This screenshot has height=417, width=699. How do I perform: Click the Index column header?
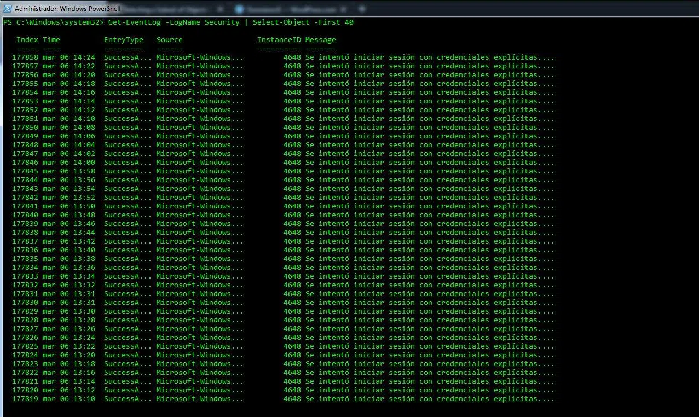27,40
